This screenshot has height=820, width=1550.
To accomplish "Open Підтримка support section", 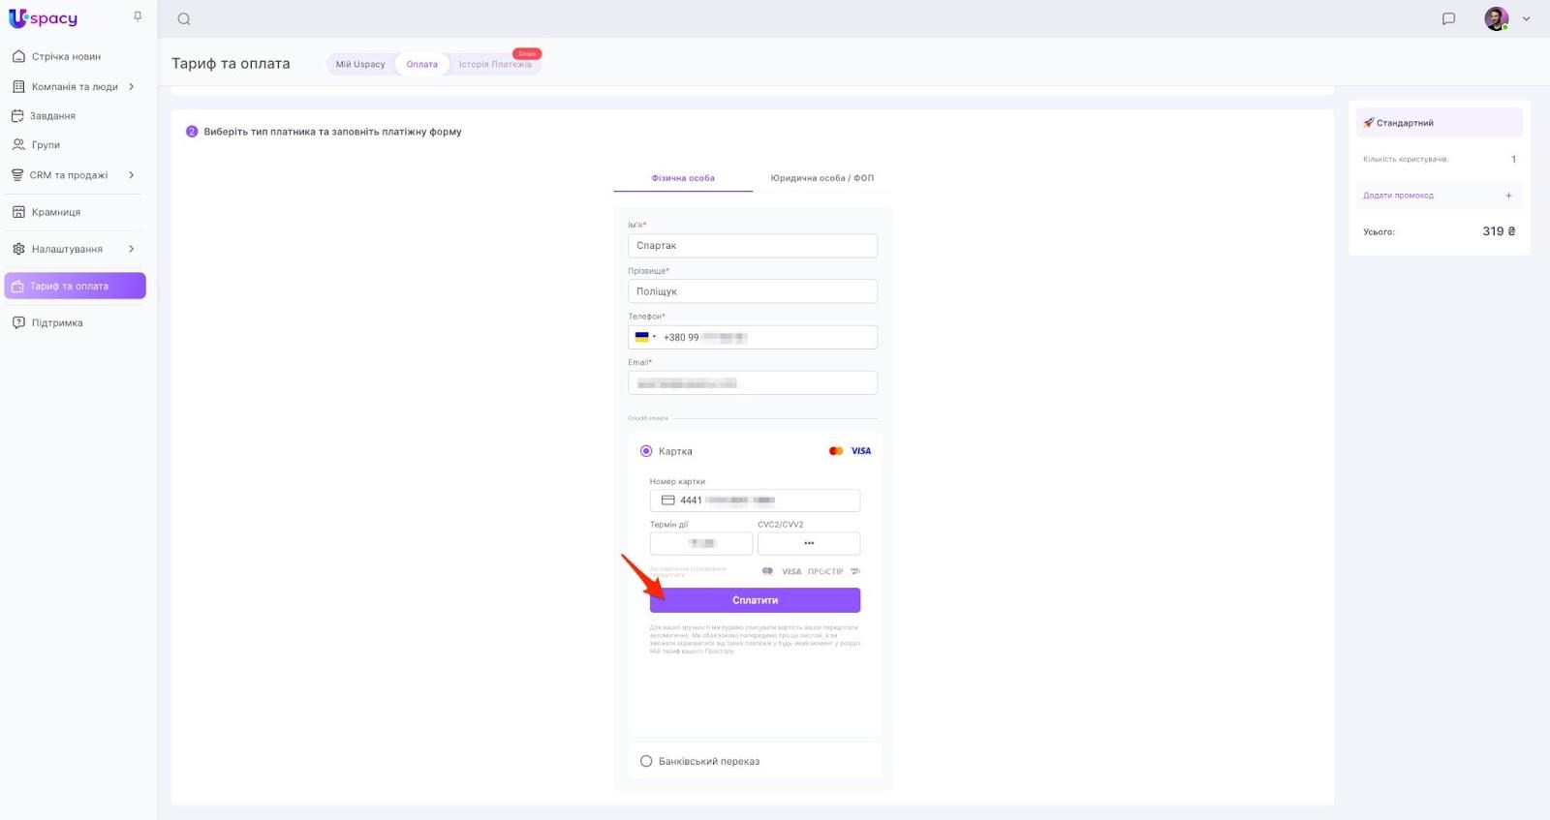I will 56,323.
